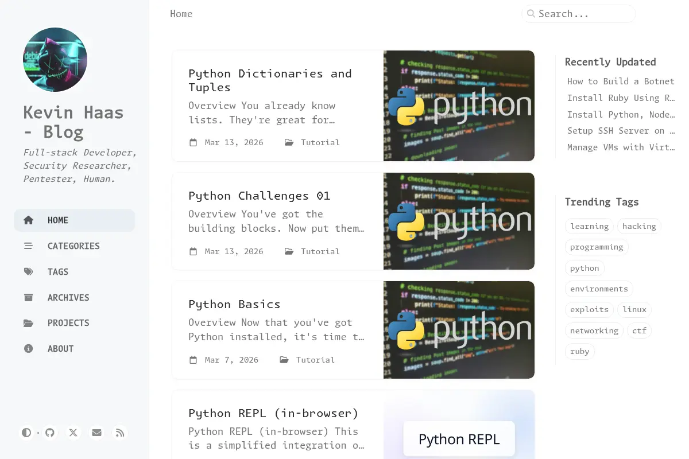Open 'How to Build a Botnet' recent link

621,81
